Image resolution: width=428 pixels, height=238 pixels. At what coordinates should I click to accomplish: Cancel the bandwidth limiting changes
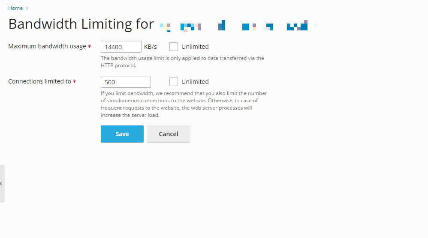pos(169,134)
